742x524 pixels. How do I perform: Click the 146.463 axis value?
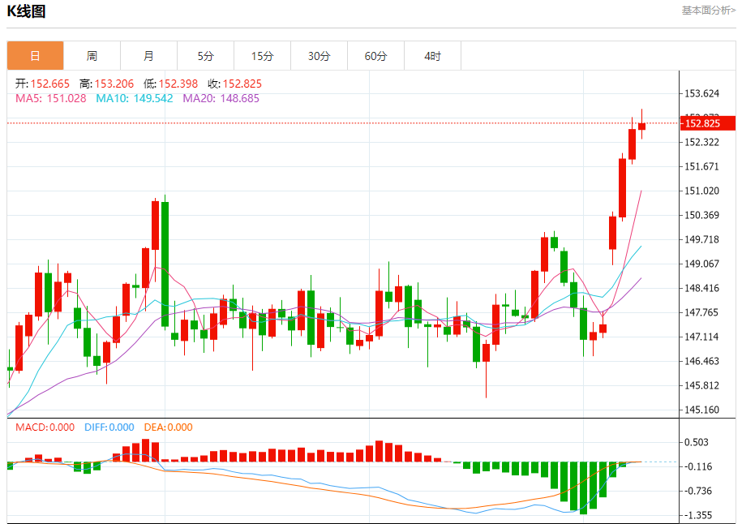point(701,361)
